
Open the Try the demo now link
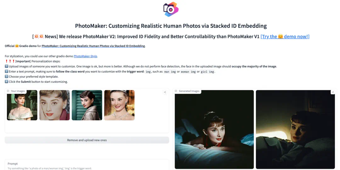click(285, 36)
